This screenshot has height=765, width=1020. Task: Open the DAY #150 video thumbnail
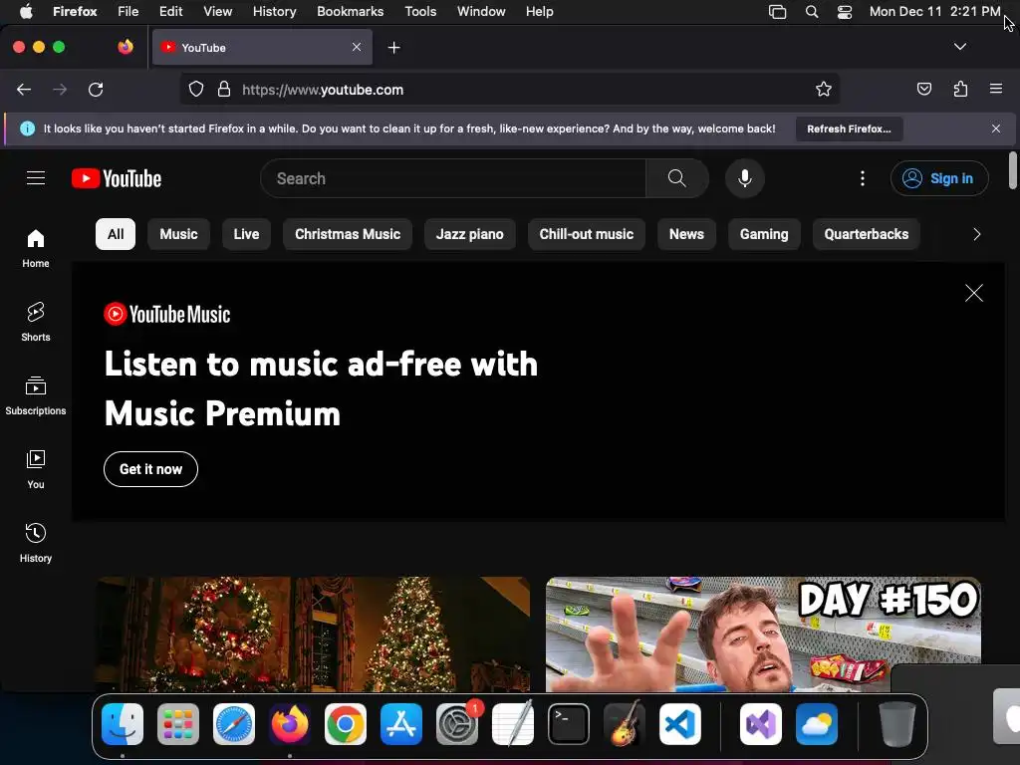(763, 635)
